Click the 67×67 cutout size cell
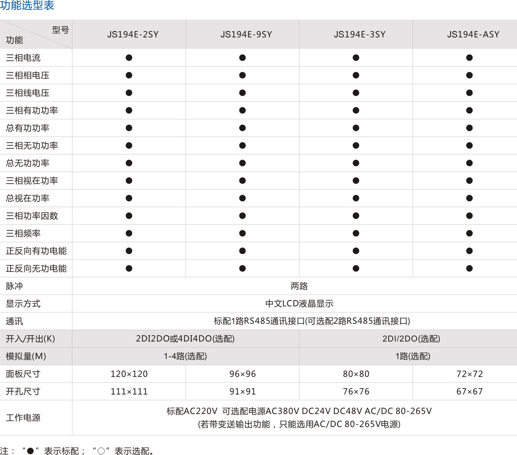The image size is (517, 455). pyautogui.click(x=469, y=392)
